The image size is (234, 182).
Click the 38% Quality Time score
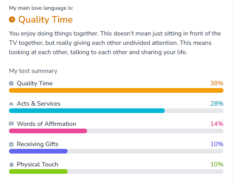217,83
